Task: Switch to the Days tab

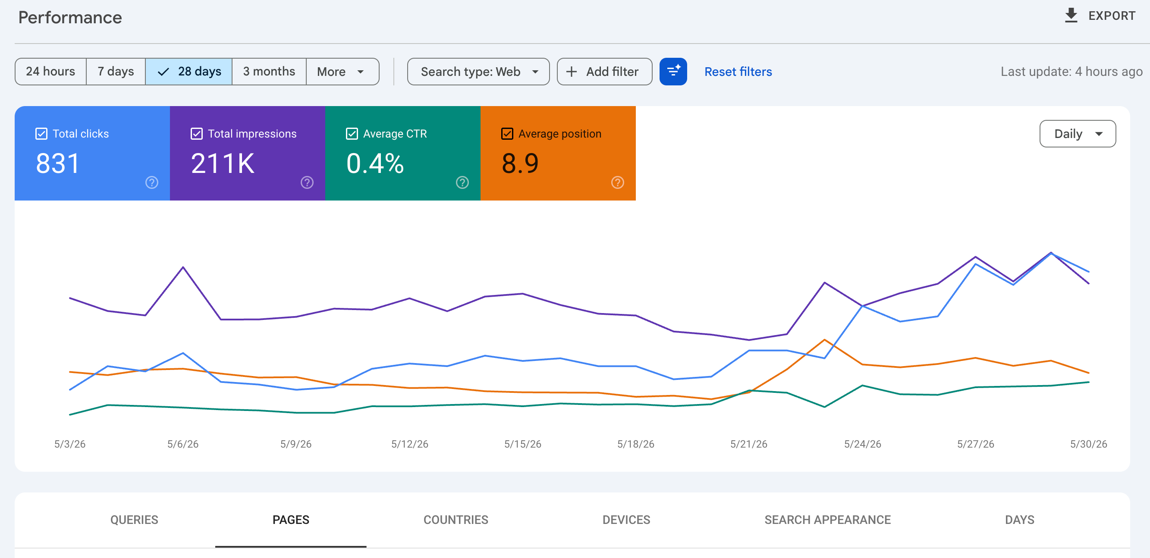Action: pyautogui.click(x=1020, y=520)
